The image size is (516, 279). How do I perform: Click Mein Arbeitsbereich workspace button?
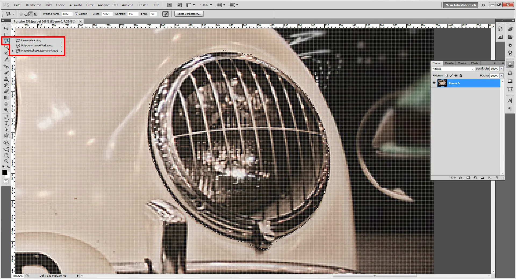pos(460,5)
